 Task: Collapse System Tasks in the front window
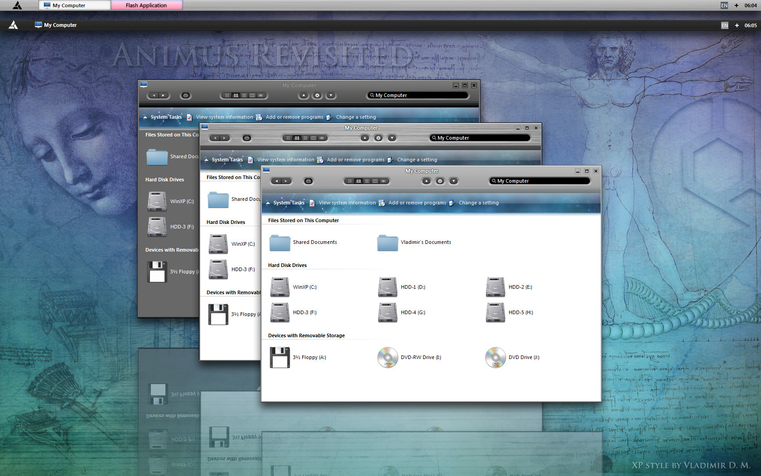[268, 203]
